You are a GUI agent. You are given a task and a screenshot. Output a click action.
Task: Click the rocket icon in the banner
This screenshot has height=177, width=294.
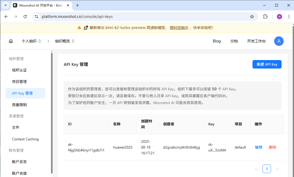pyautogui.click(x=86, y=28)
